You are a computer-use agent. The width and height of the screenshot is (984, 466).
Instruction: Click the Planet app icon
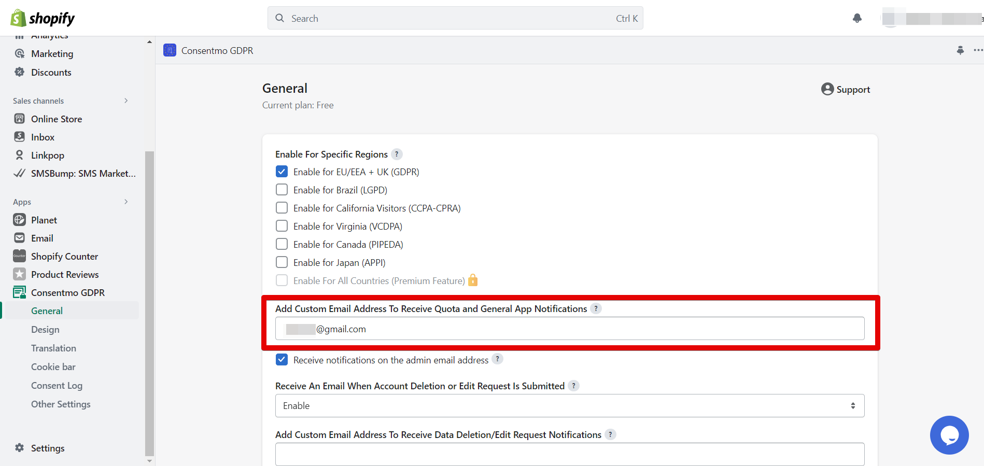[x=20, y=220]
